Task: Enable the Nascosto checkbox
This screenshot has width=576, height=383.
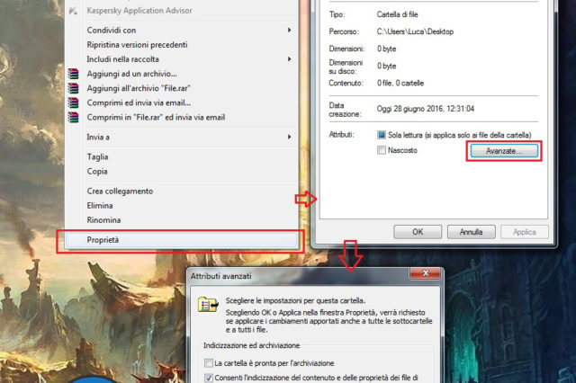Action: coord(382,150)
